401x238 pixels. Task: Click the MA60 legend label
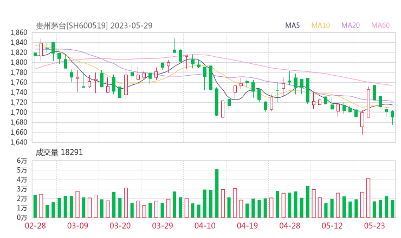coord(380,25)
